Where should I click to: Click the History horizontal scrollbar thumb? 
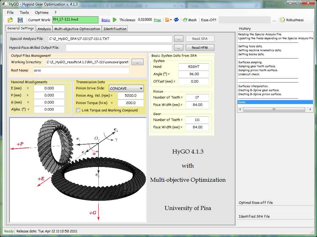pyautogui.click(x=274, y=109)
